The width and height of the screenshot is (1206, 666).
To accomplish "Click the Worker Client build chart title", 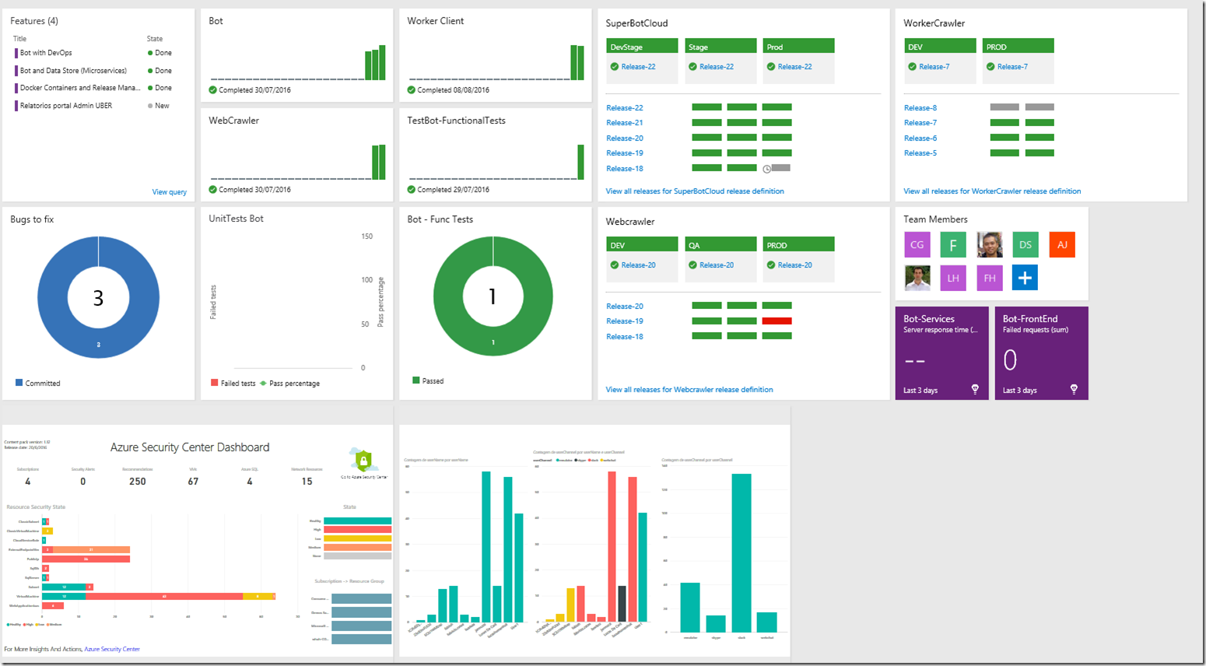I will point(435,21).
